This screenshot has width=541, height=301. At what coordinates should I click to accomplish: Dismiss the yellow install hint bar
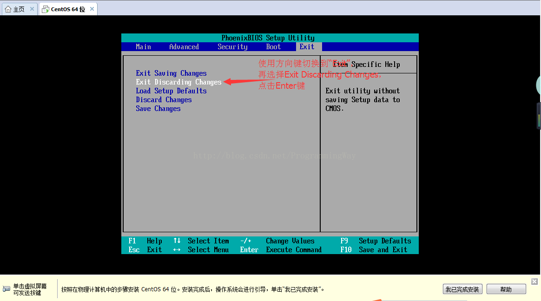534,281
